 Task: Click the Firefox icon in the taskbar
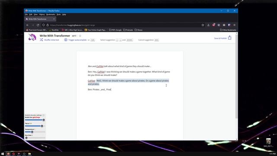click(8, 154)
